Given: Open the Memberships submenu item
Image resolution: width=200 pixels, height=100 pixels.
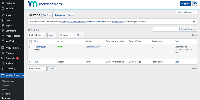Looking at the screenshot, I should [x=8, y=81].
